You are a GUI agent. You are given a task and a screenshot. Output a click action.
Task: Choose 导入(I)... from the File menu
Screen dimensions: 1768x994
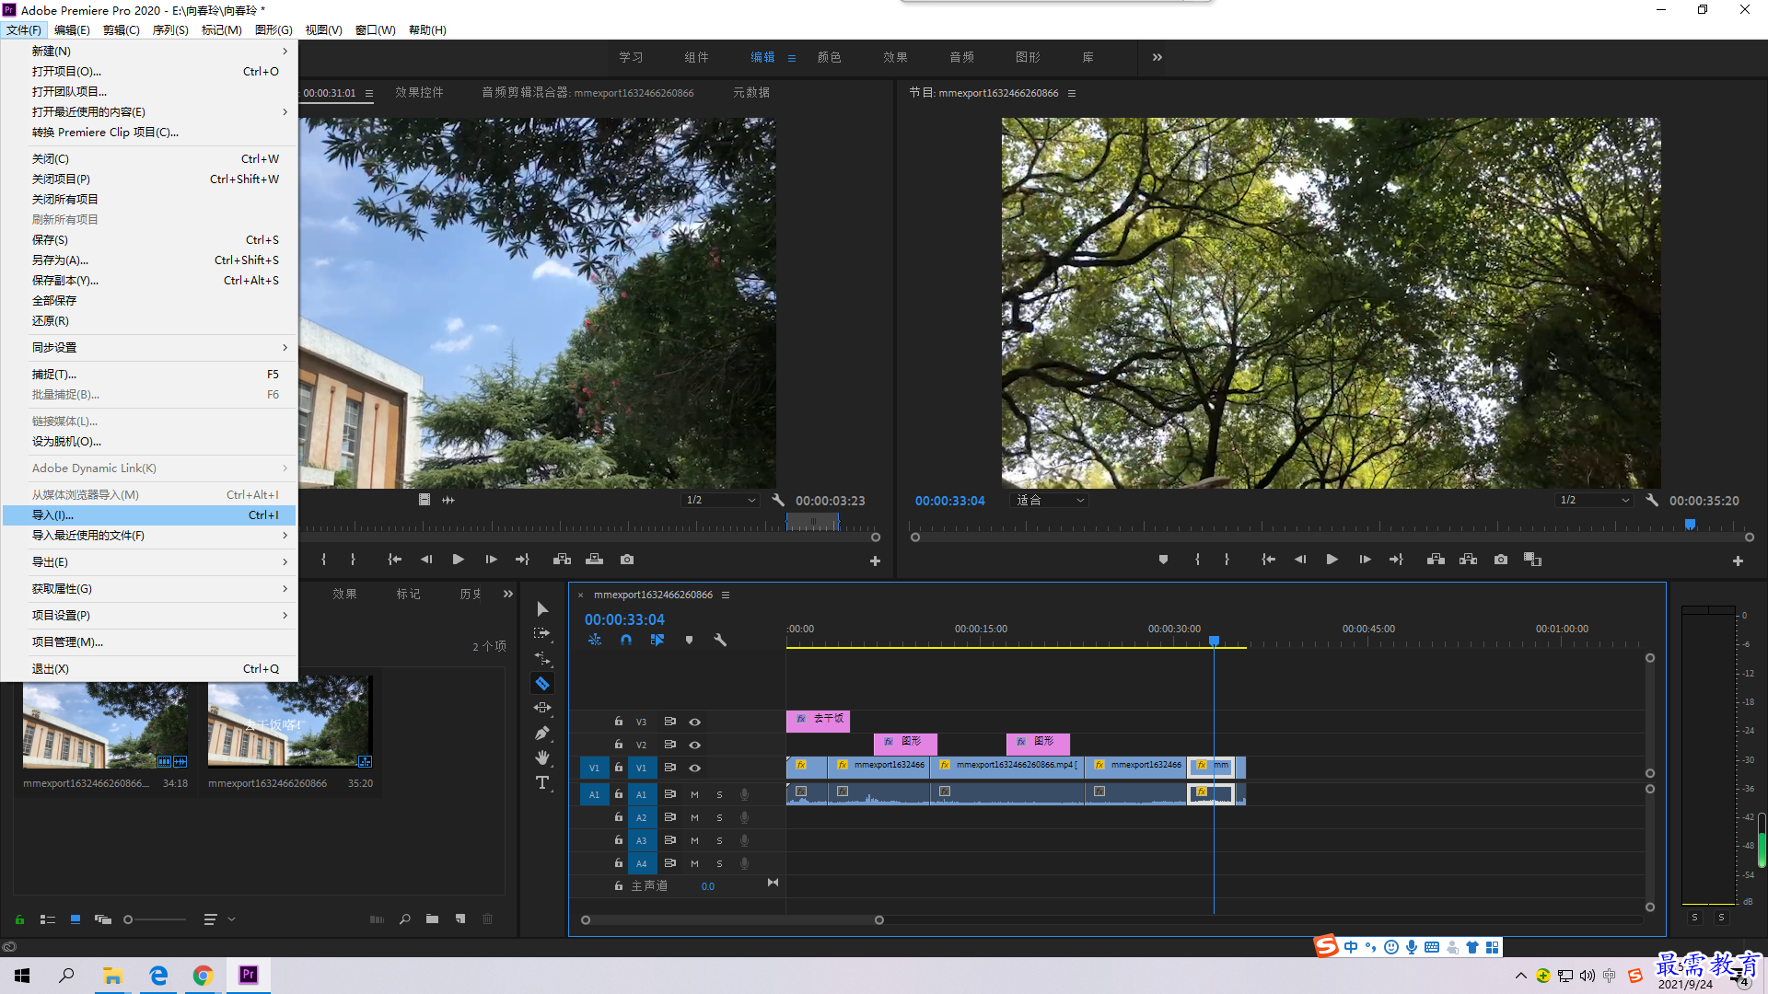pyautogui.click(x=148, y=514)
